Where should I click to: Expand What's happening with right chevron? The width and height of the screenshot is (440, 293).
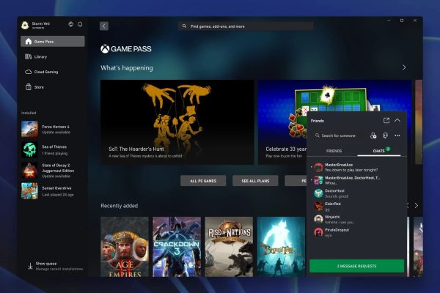pyautogui.click(x=404, y=67)
